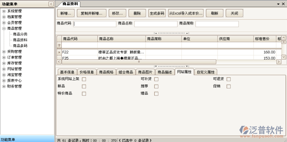Open the tab list dropdown arrow at top right

click(278, 4)
